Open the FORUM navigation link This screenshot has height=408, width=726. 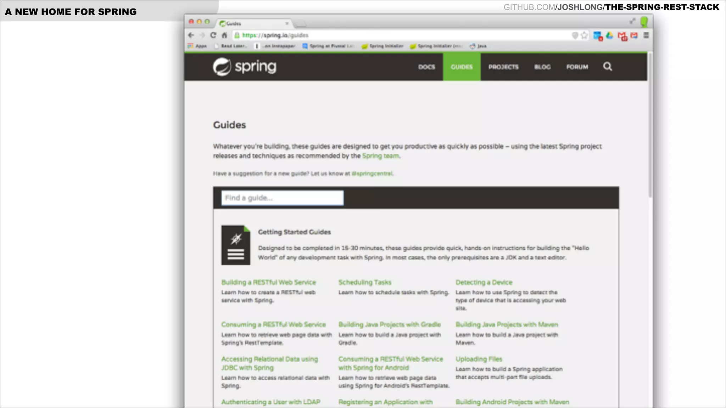[577, 67]
